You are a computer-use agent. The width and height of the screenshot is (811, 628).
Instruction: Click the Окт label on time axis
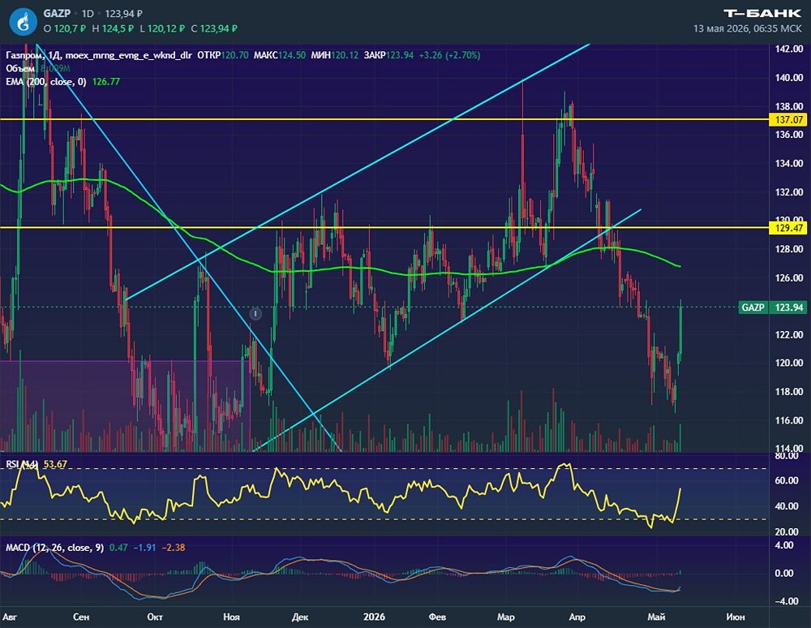155,617
